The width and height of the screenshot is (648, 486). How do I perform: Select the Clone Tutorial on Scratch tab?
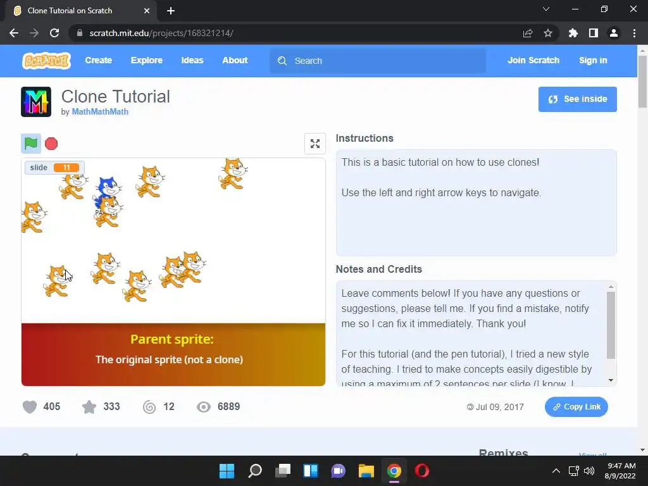click(x=81, y=11)
